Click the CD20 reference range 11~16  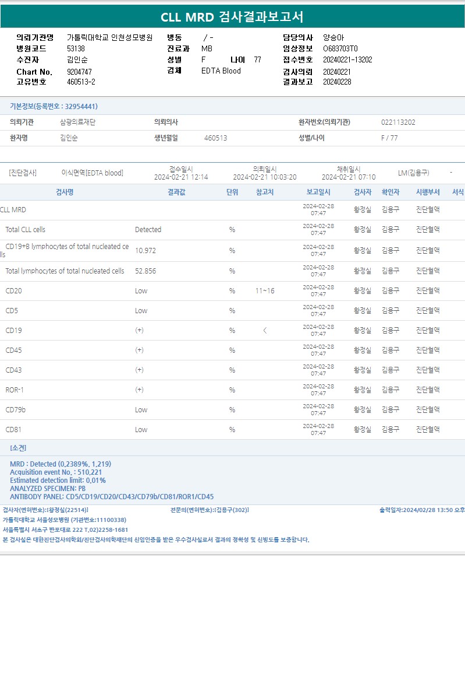(x=265, y=290)
